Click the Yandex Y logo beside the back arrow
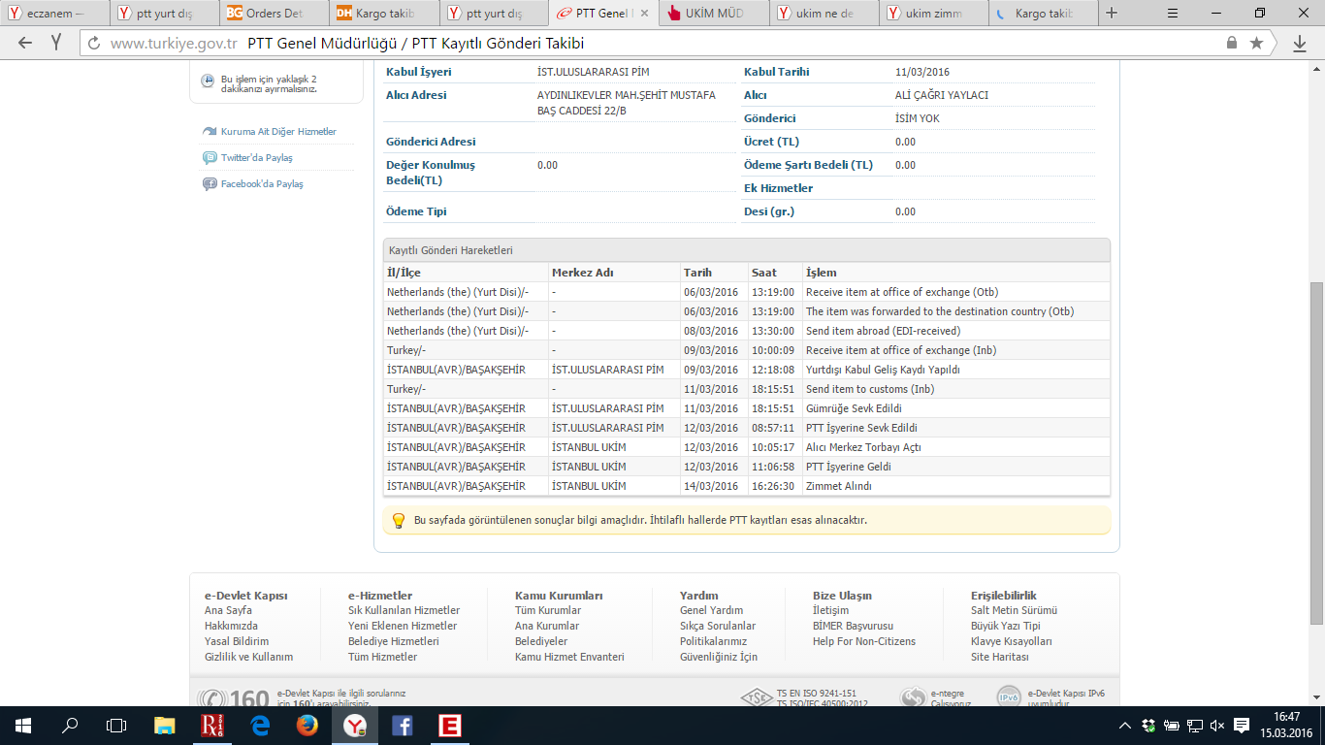 pos(57,43)
